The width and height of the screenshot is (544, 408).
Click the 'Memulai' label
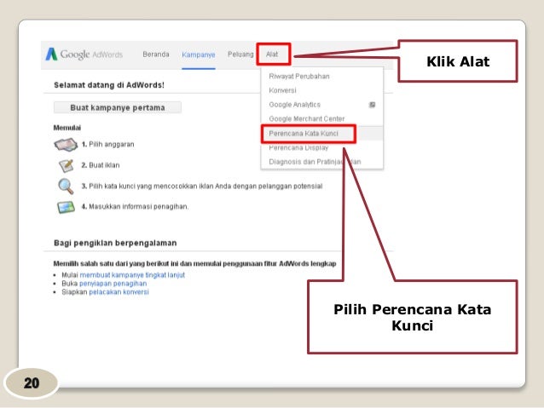click(67, 128)
